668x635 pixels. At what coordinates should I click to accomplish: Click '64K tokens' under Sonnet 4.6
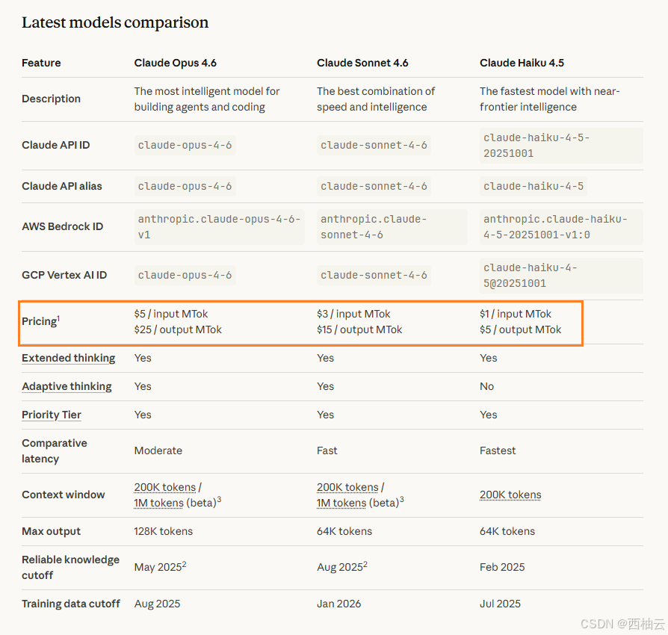pos(344,531)
